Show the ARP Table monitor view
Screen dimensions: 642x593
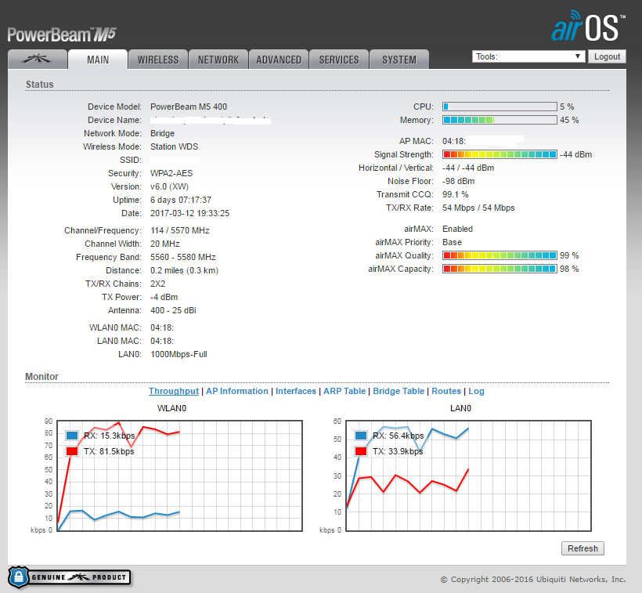[344, 391]
